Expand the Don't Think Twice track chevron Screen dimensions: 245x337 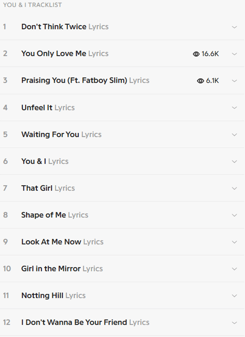click(234, 27)
